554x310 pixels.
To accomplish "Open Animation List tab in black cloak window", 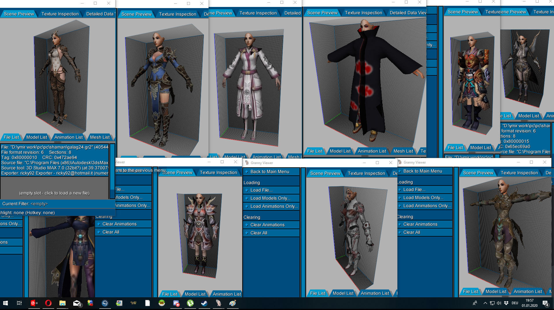I will [x=372, y=151].
